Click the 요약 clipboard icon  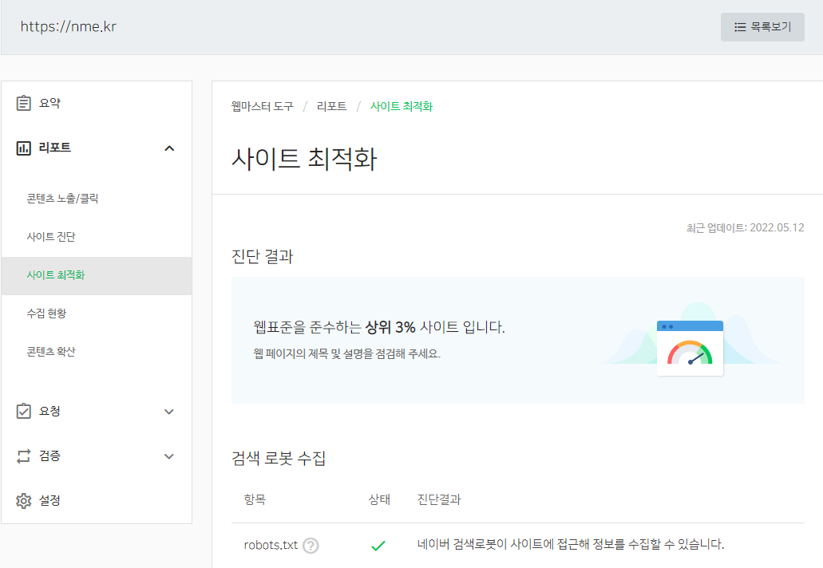(24, 103)
